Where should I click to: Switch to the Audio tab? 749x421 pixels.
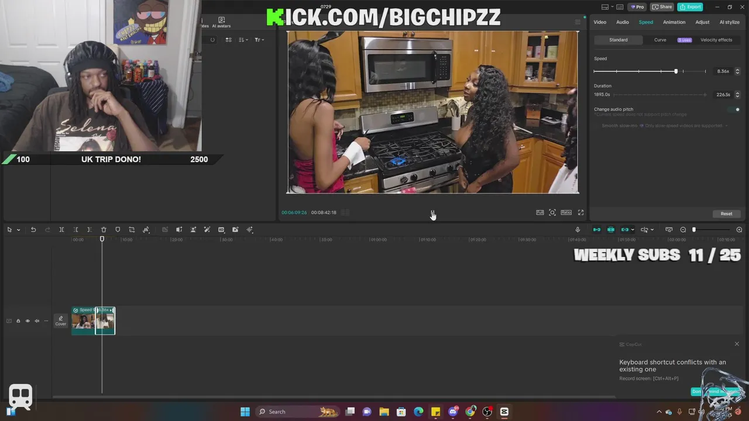(623, 22)
